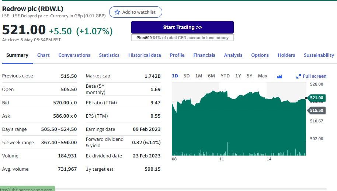Select the 1D chart range
Screen dimensions: 337x191
175,76
